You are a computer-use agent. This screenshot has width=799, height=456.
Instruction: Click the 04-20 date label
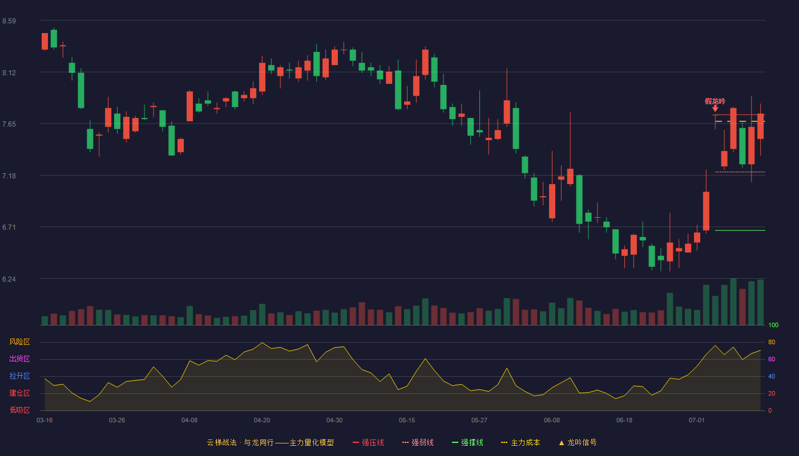tap(262, 420)
